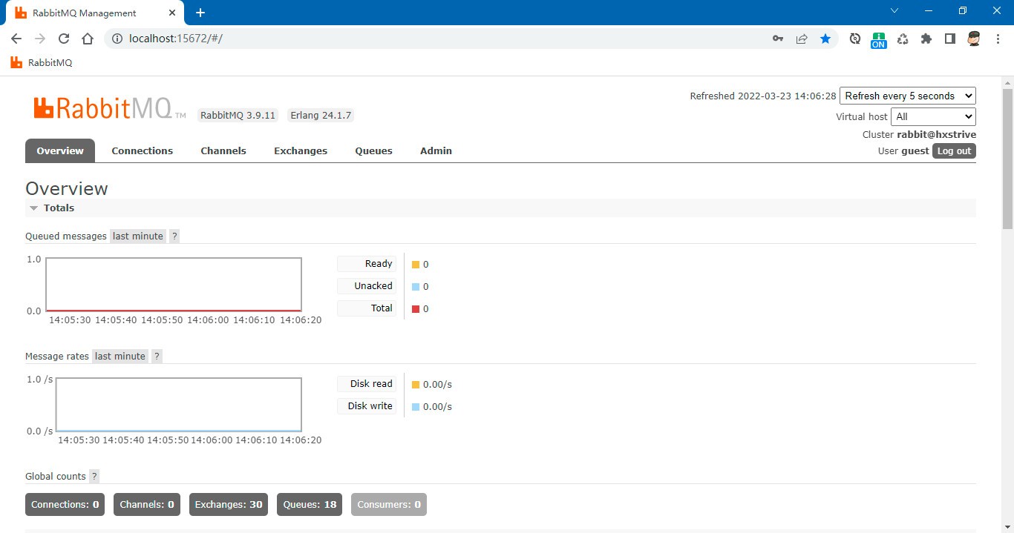Toggle the Disk read series
The image size is (1014, 533).
(x=367, y=384)
